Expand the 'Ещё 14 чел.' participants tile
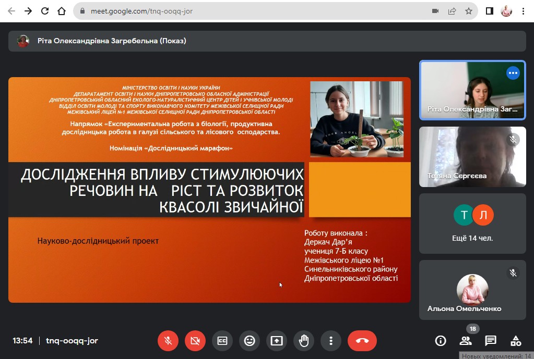Viewport: 534px width, 359px height. click(472, 224)
